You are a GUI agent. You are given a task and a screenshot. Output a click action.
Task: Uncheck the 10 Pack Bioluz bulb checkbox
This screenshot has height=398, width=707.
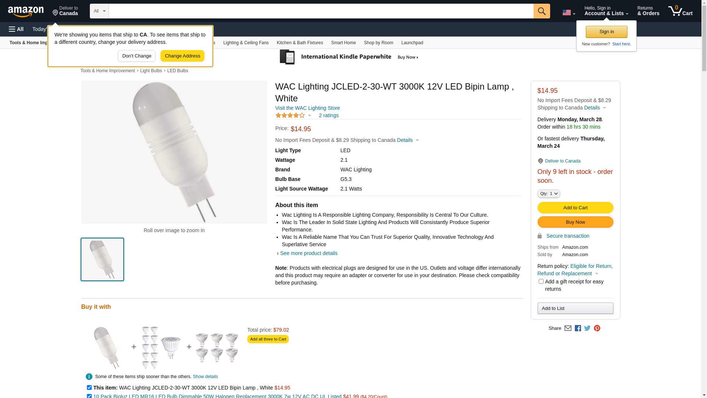pos(89,396)
